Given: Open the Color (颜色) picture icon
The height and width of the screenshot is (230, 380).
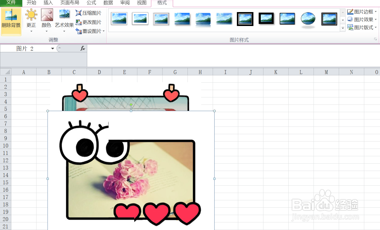Looking at the screenshot, I should click(x=47, y=15).
